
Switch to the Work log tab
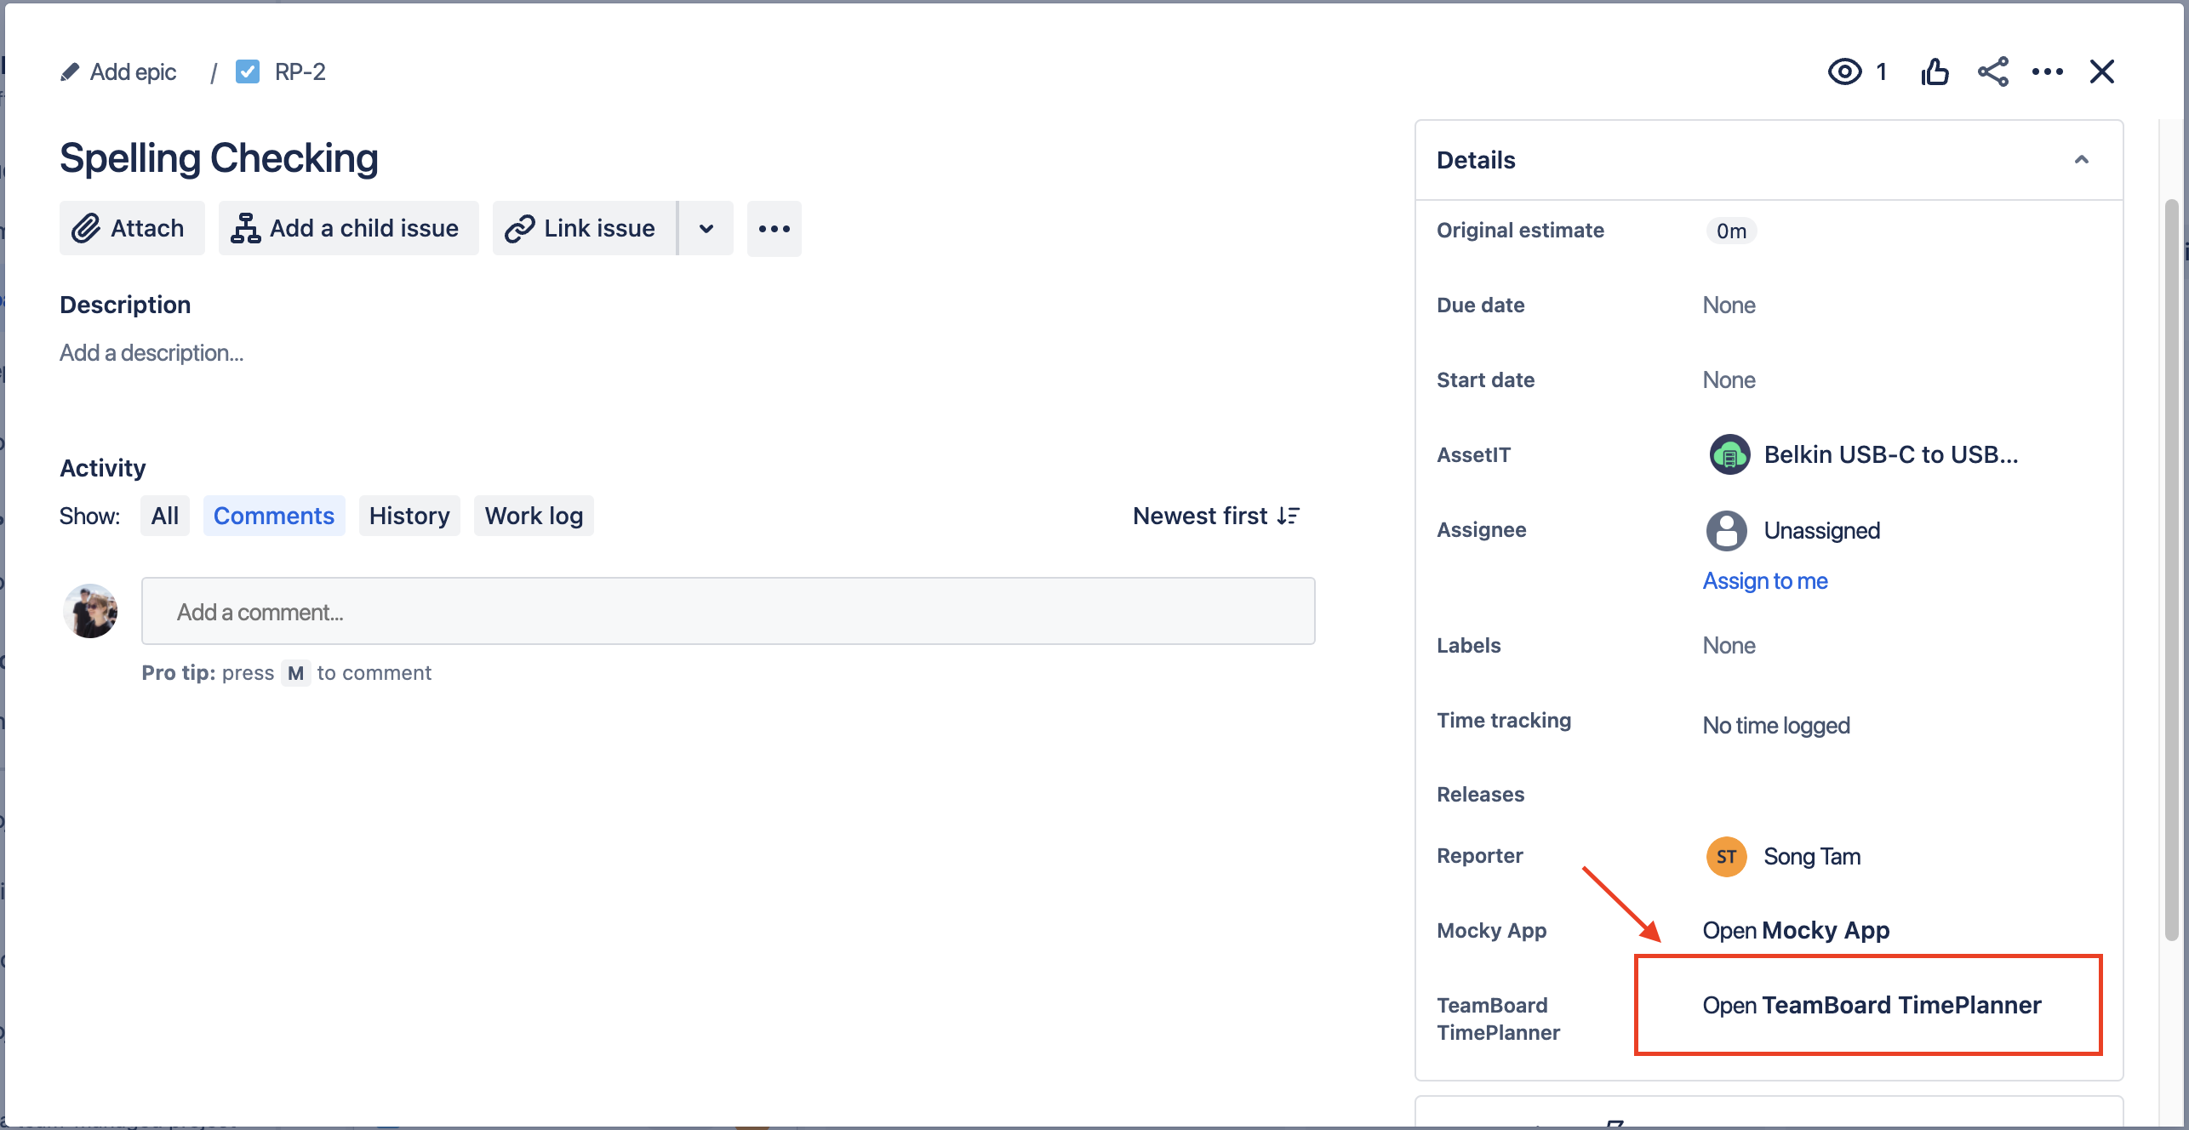click(x=534, y=516)
